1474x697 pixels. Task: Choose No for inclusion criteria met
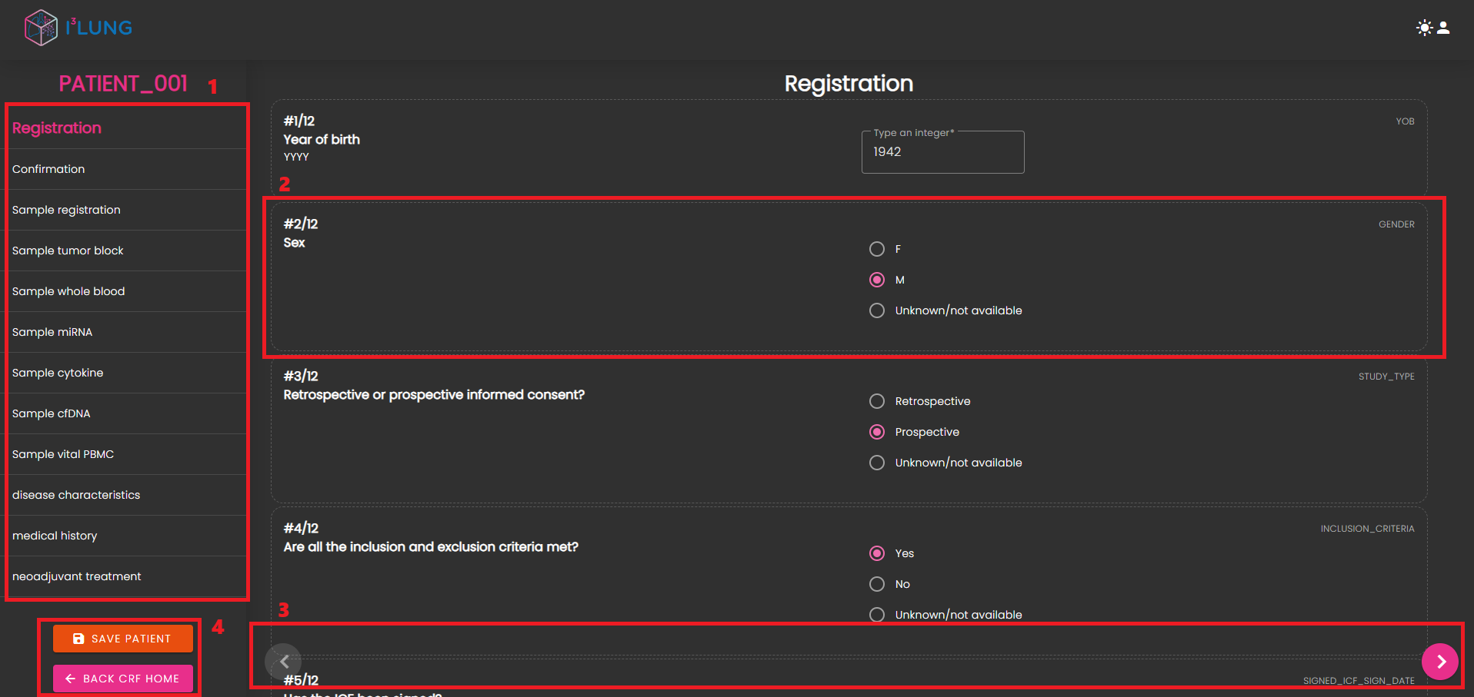pyautogui.click(x=876, y=584)
